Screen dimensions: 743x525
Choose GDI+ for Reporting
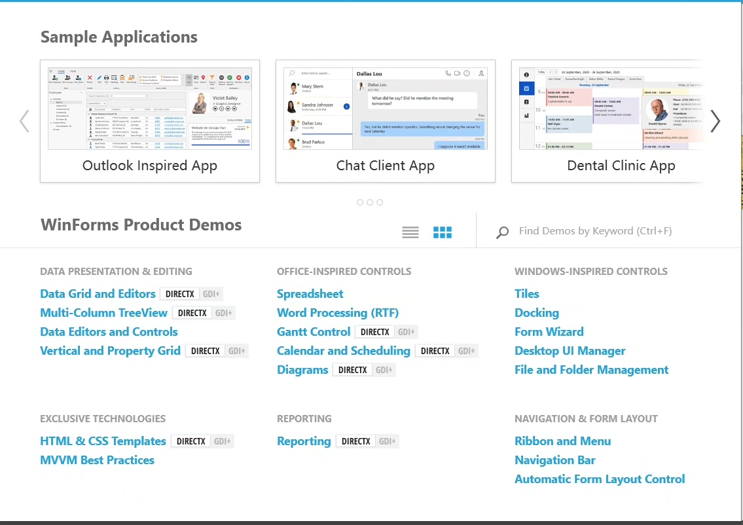[x=387, y=441]
